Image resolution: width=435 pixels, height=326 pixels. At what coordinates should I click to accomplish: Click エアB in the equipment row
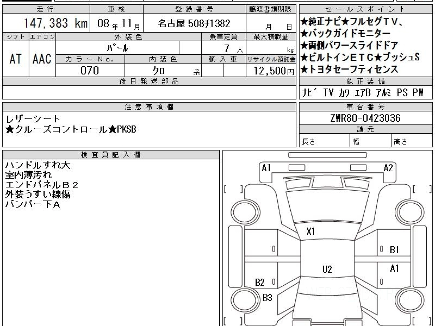pyautogui.click(x=362, y=93)
